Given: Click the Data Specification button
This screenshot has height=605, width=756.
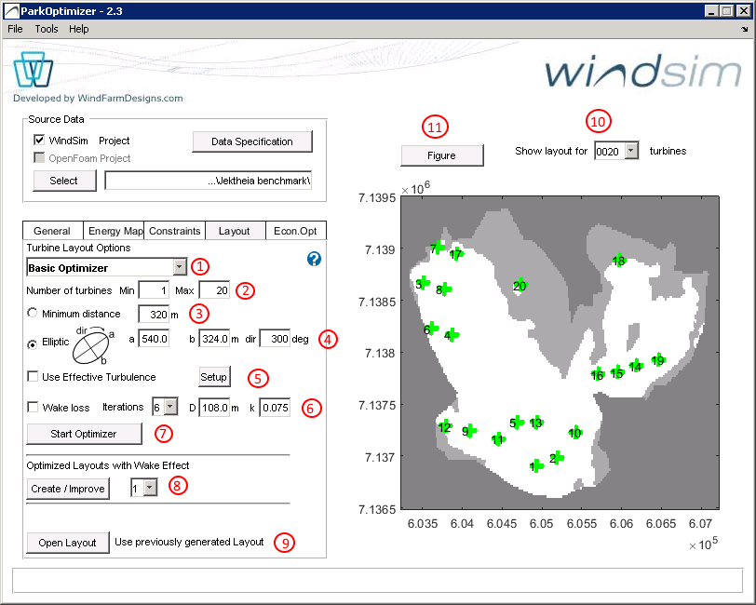Looking at the screenshot, I should [x=252, y=141].
